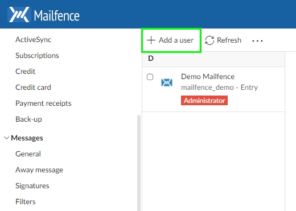Image resolution: width=296 pixels, height=211 pixels.
Task: Open Back-up settings
Action: click(x=28, y=119)
